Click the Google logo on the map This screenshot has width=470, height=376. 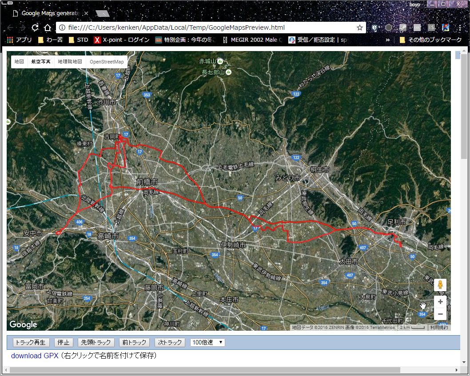[x=23, y=325]
